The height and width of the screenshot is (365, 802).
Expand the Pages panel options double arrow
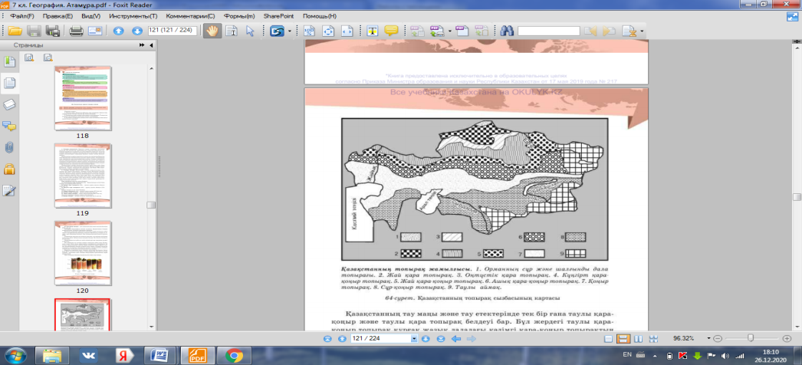(142, 45)
